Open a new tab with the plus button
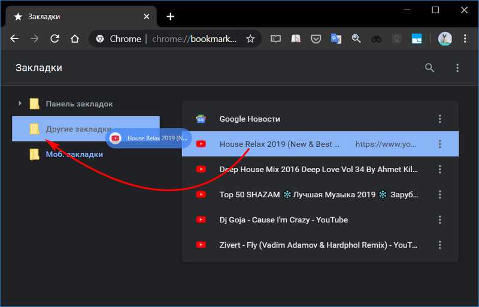Screen dimensions: 479x307 tap(171, 17)
